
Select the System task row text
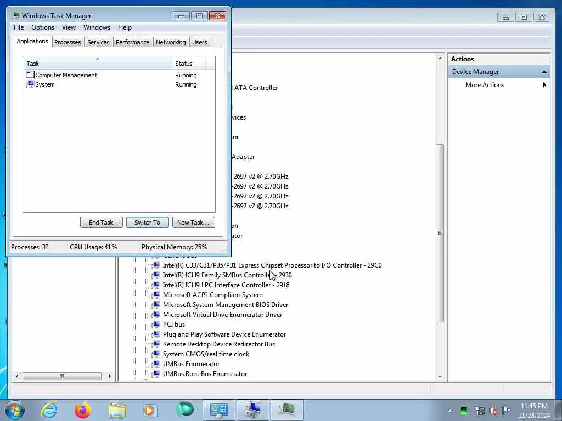point(45,84)
